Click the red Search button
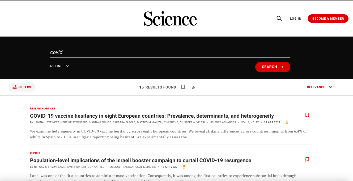This screenshot has width=353, height=181. pos(273,67)
